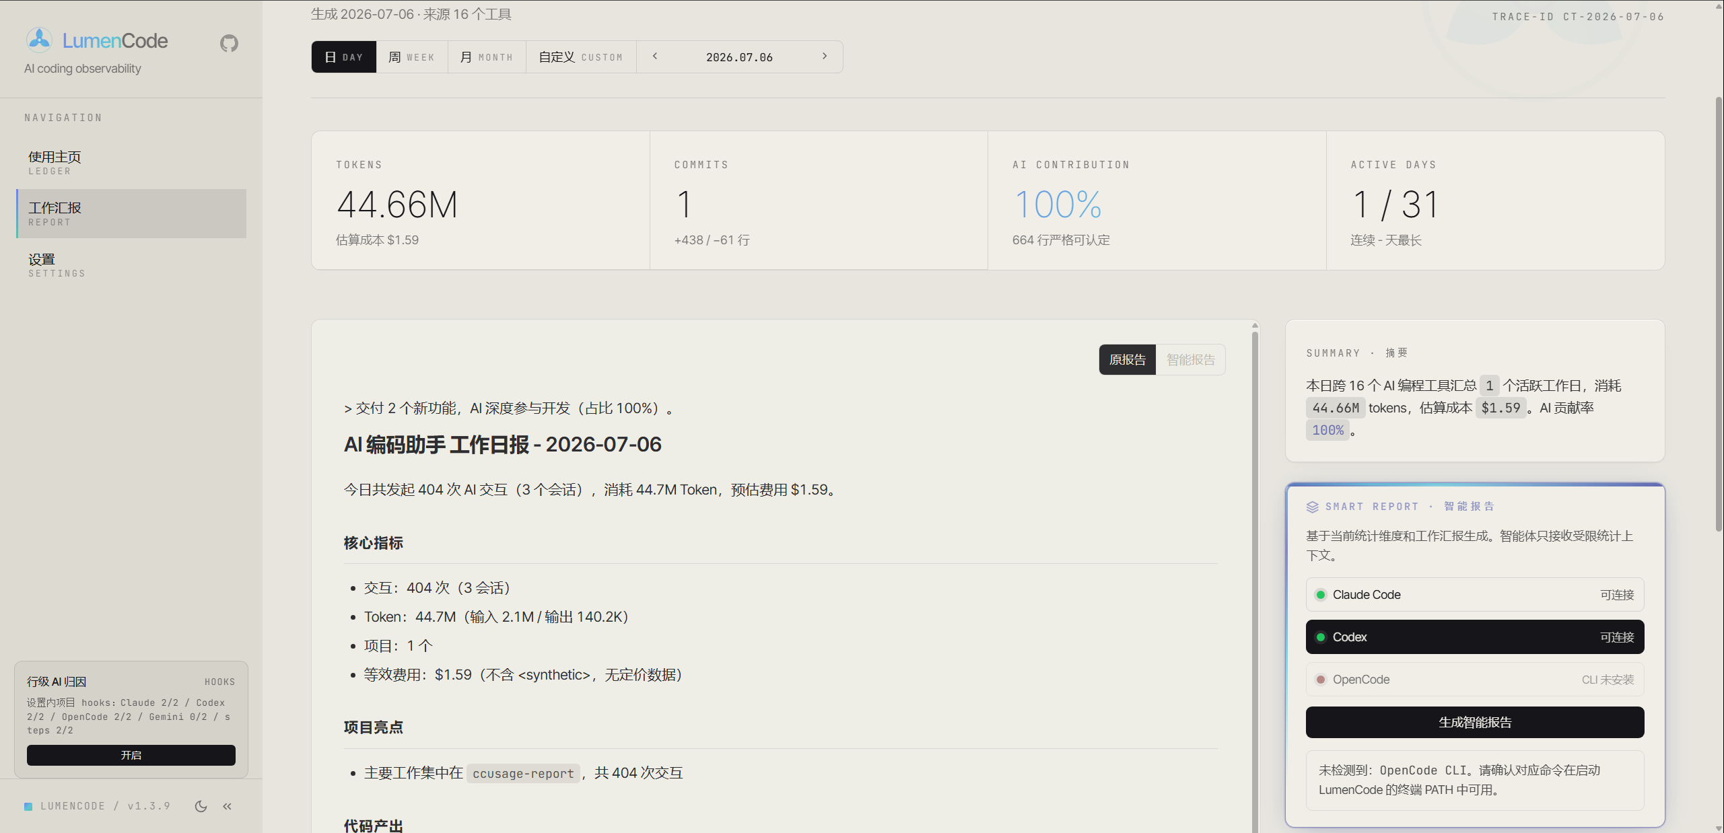Click the OpenCode red status dot
The height and width of the screenshot is (833, 1724).
pos(1321,680)
